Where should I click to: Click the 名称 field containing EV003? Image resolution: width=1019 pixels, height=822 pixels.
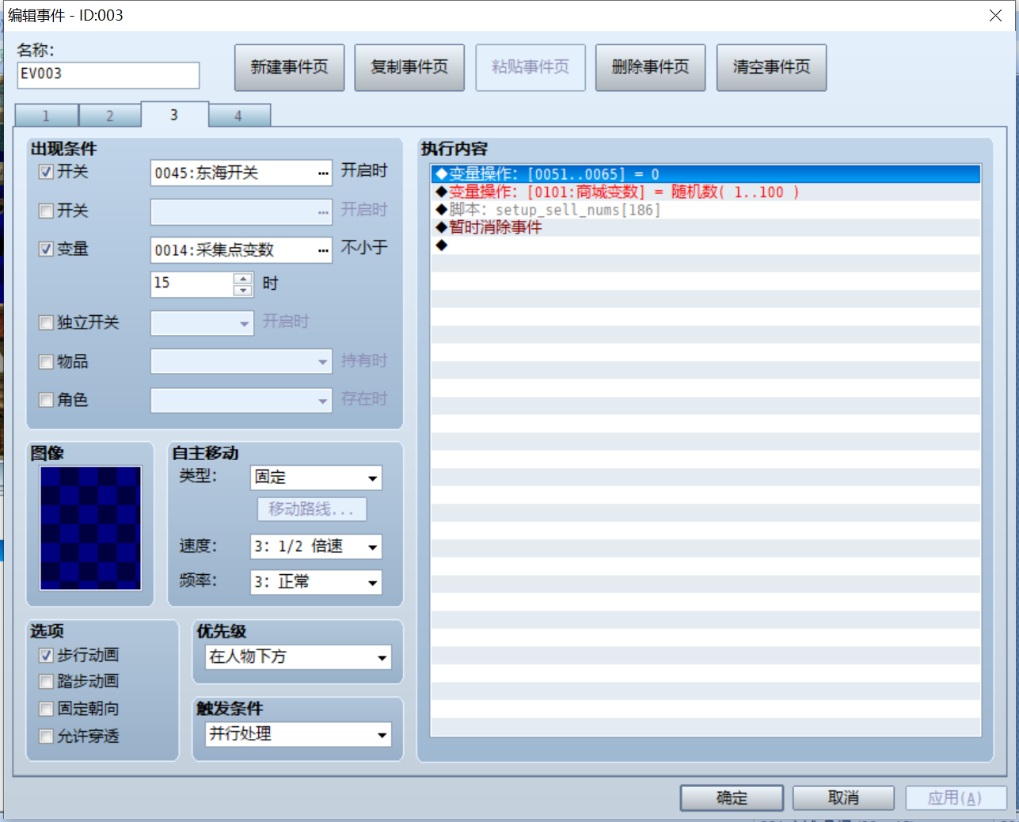pyautogui.click(x=108, y=75)
